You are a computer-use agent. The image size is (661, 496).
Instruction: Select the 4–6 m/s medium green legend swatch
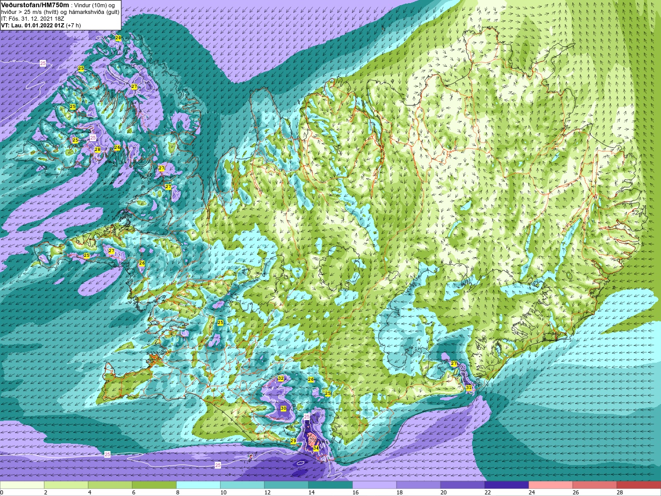110,485
